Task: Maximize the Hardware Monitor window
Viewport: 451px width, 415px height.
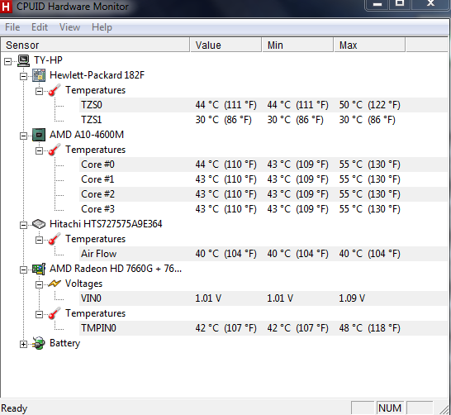Action: coord(400,4)
